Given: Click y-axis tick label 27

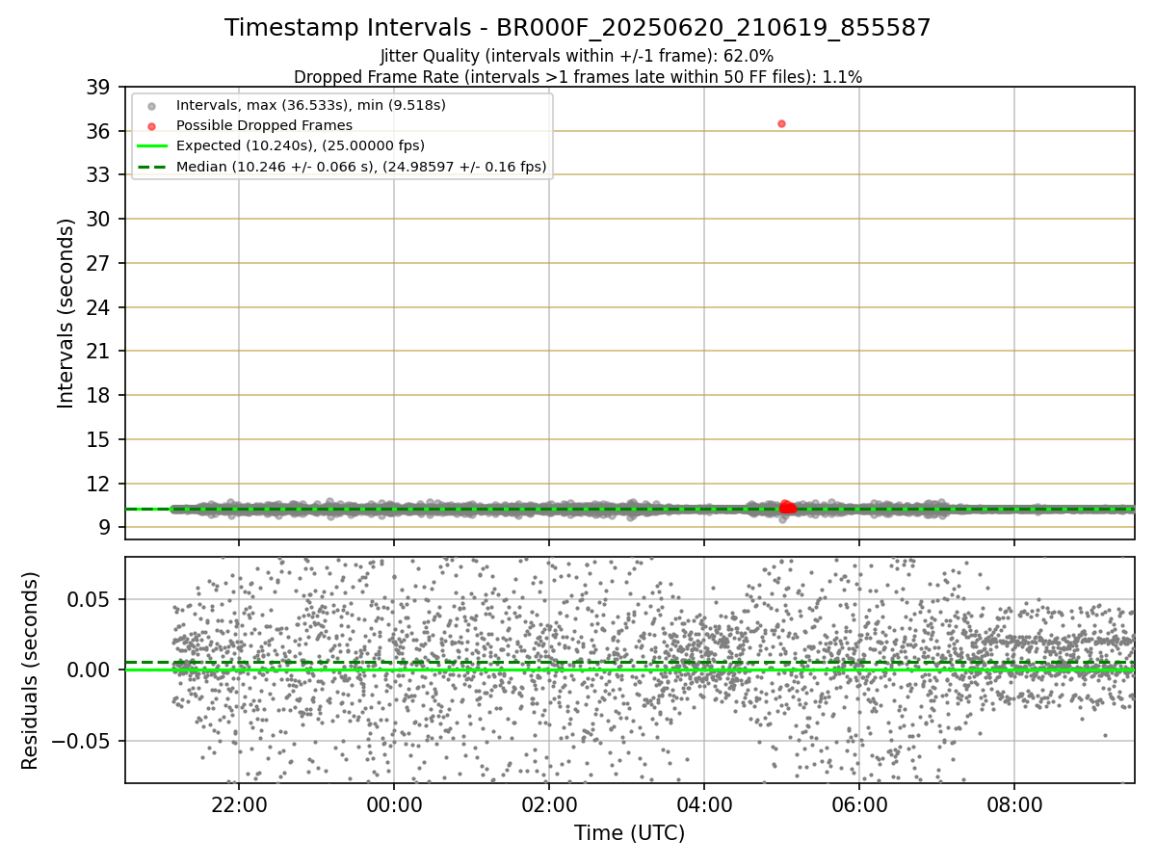Looking at the screenshot, I should point(98,263).
